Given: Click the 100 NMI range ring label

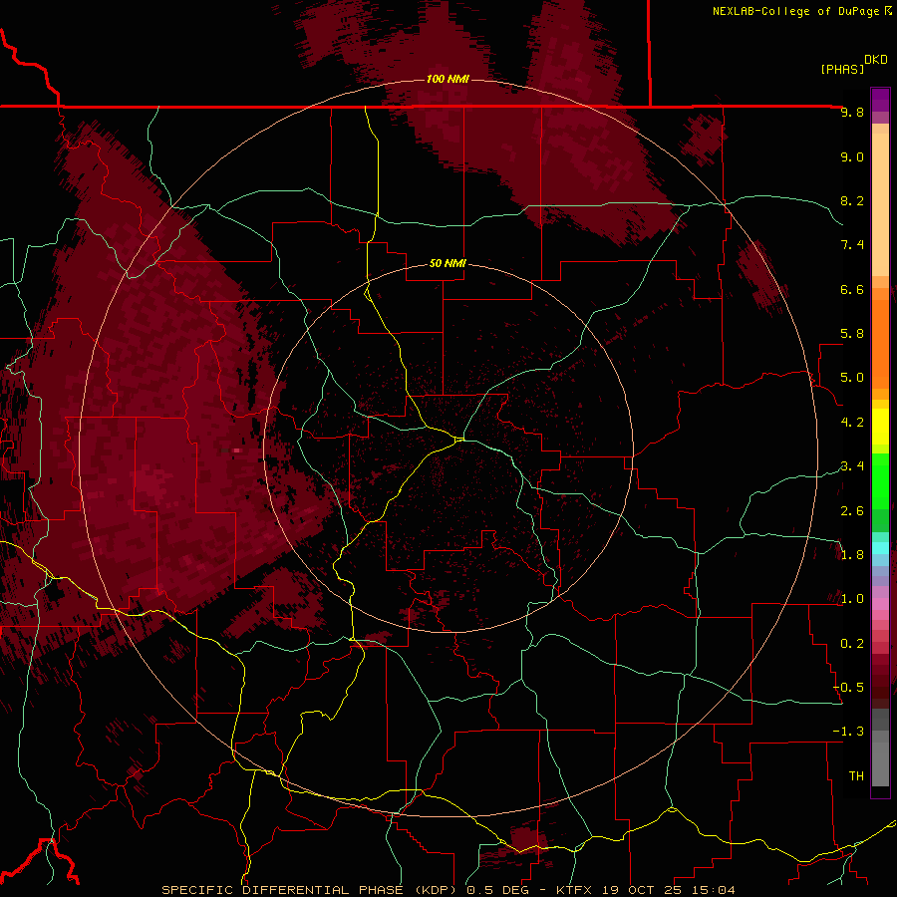Looking at the screenshot, I should pyautogui.click(x=448, y=79).
